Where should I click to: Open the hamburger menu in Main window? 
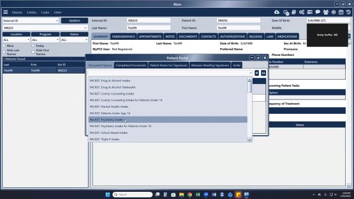tap(6, 12)
